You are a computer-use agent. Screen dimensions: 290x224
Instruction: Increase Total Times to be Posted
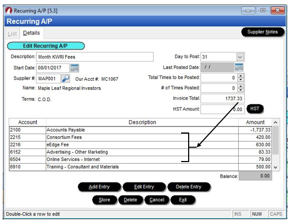240,76
